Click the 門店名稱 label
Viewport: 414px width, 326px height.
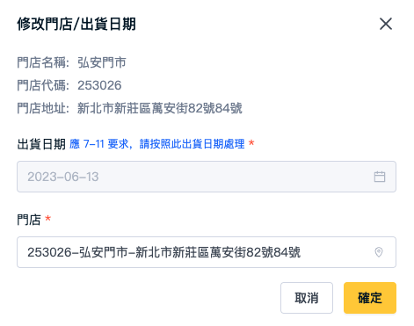[43, 62]
